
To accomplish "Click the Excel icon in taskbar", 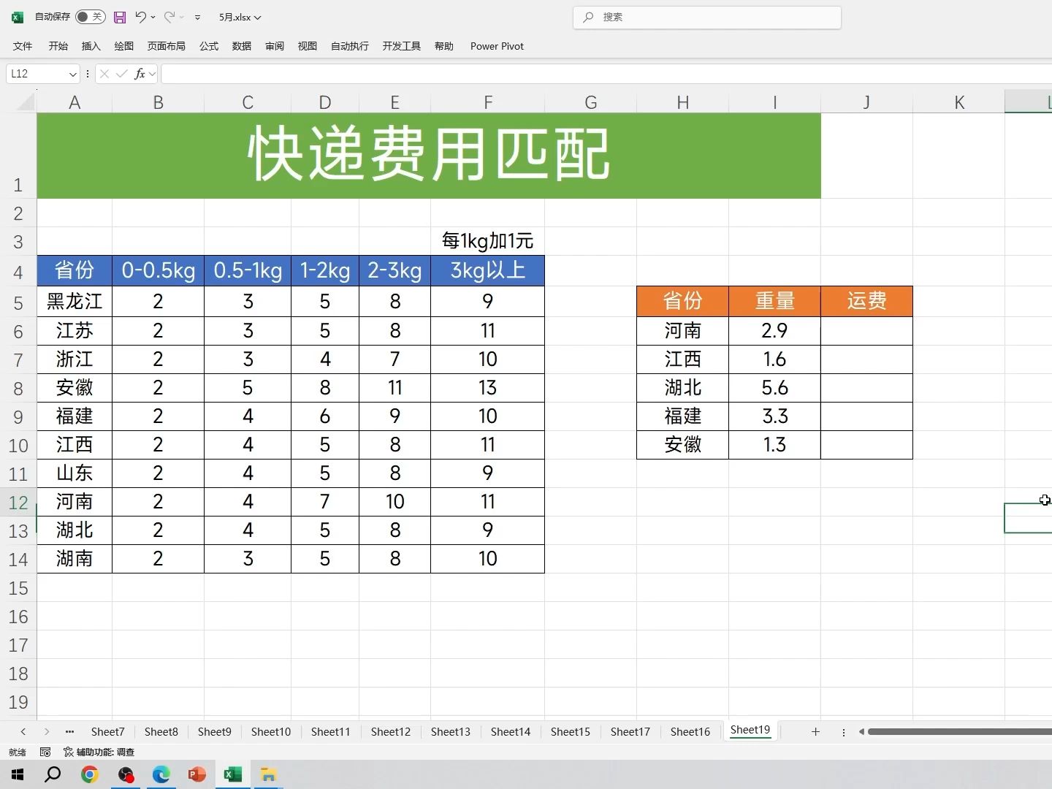I will coord(232,774).
